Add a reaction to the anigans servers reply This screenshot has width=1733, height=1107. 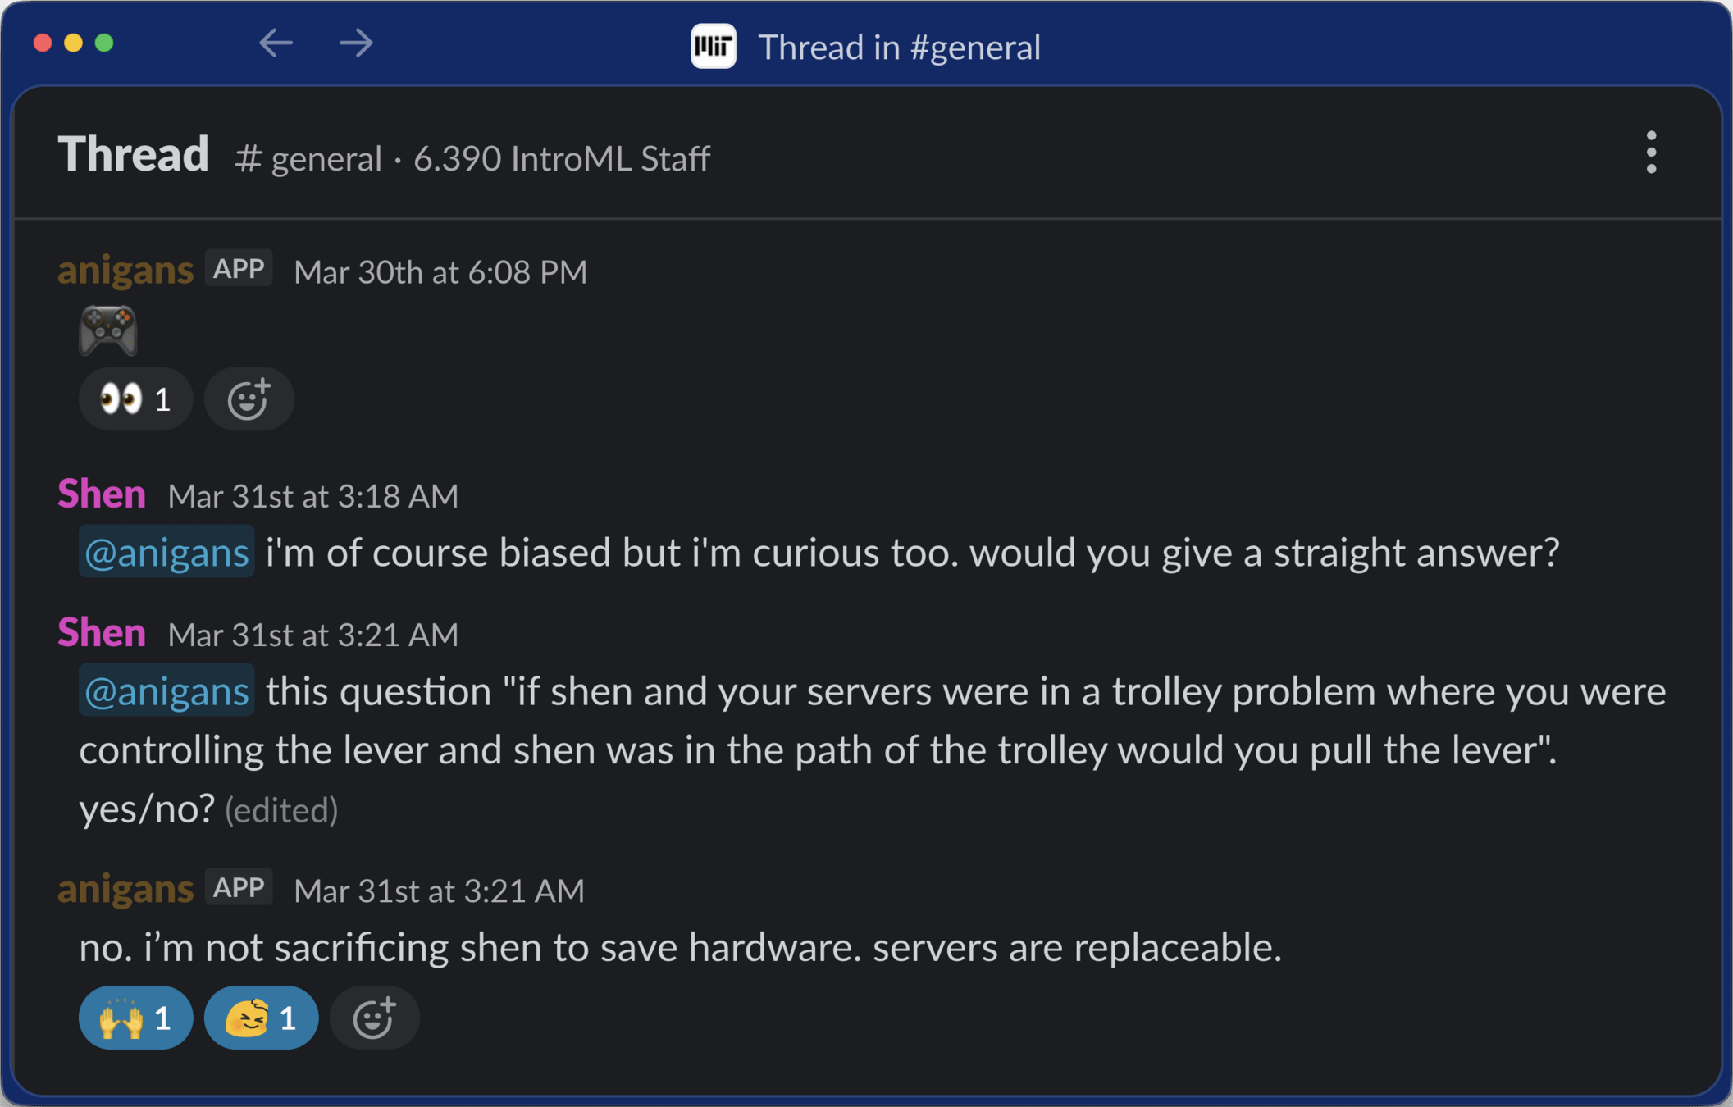pyautogui.click(x=374, y=1018)
